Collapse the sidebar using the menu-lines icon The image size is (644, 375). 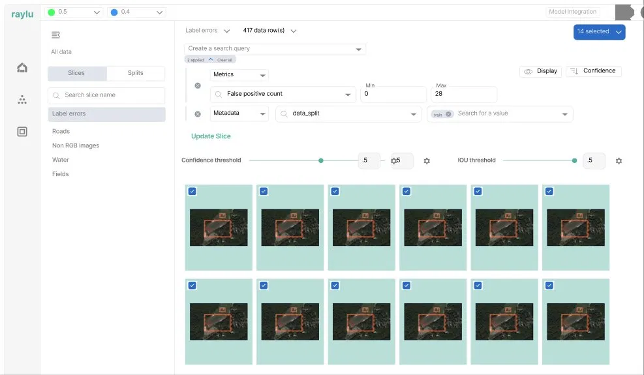(56, 35)
